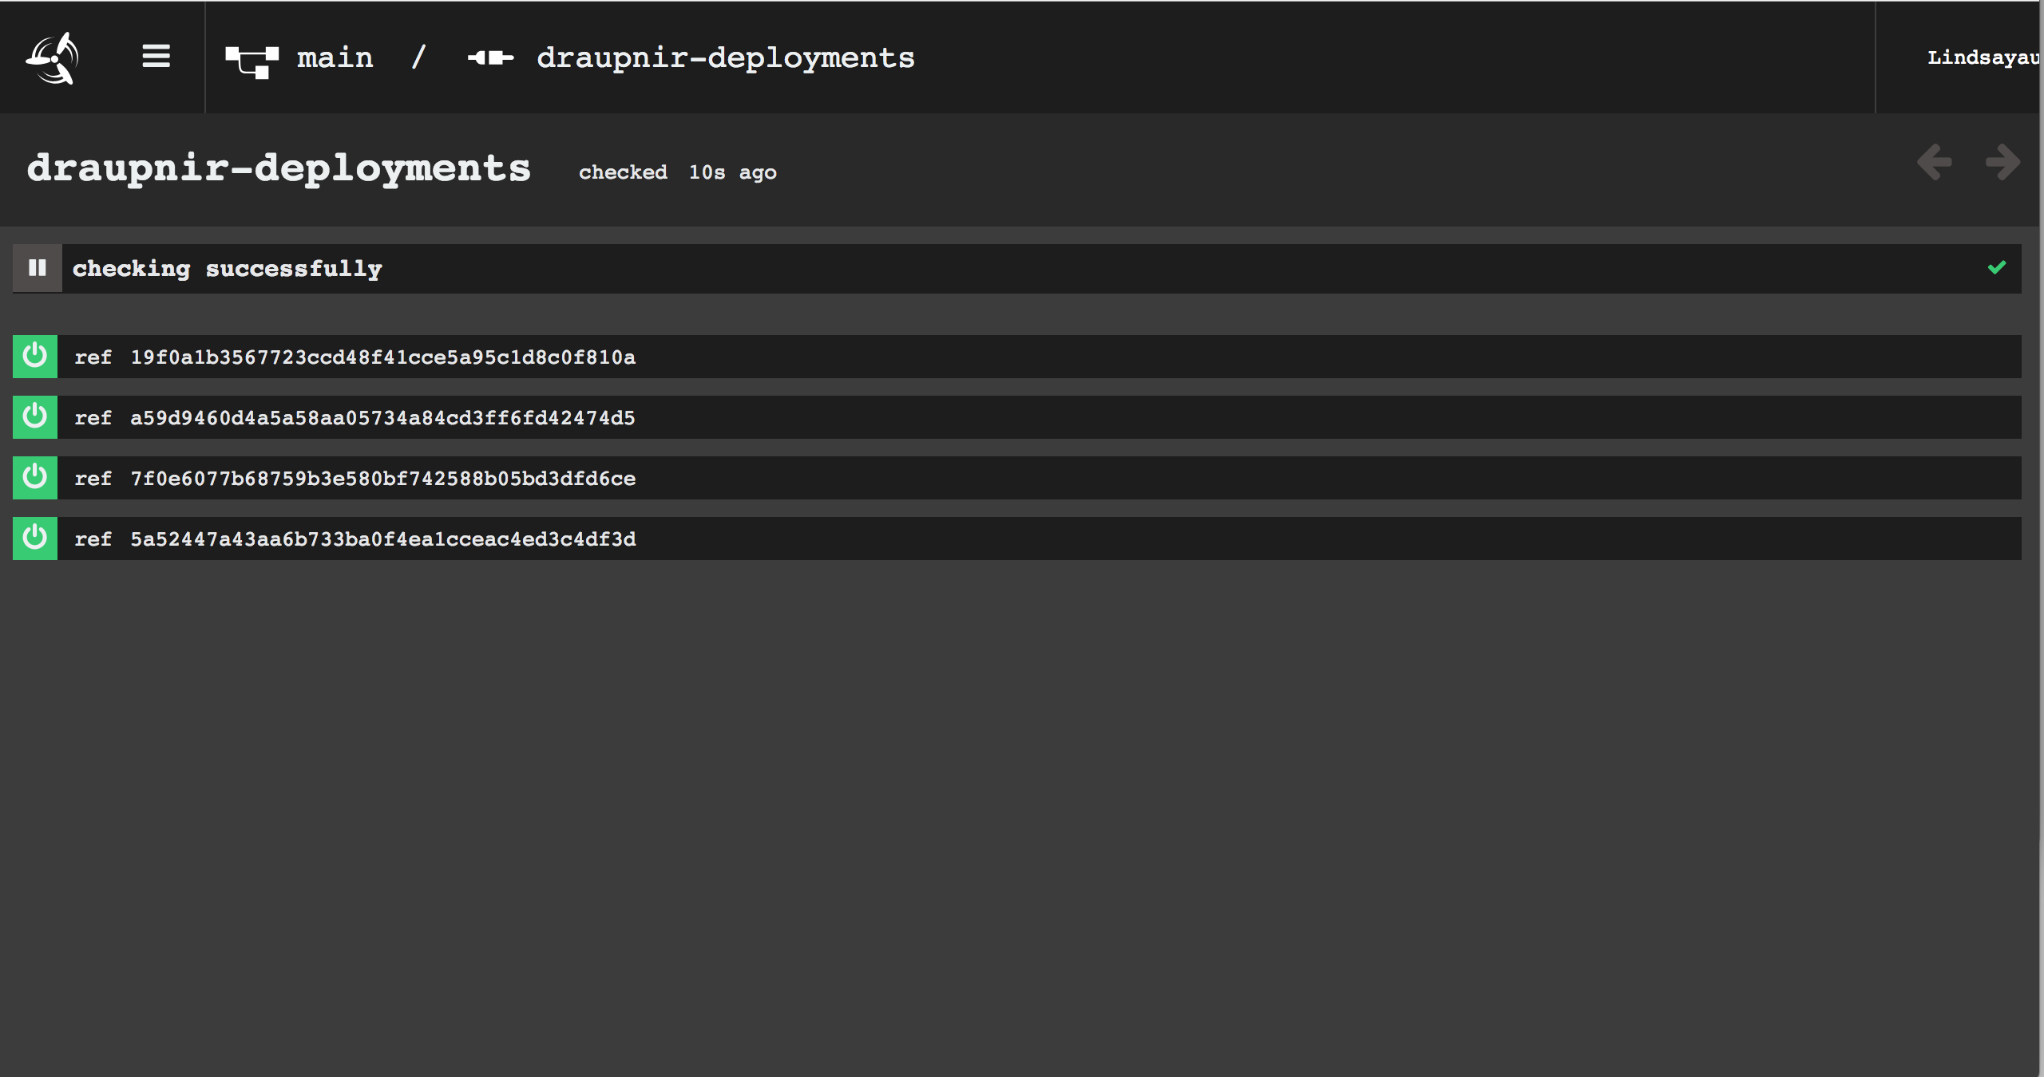Click the Concourse logo to return home

(x=53, y=57)
